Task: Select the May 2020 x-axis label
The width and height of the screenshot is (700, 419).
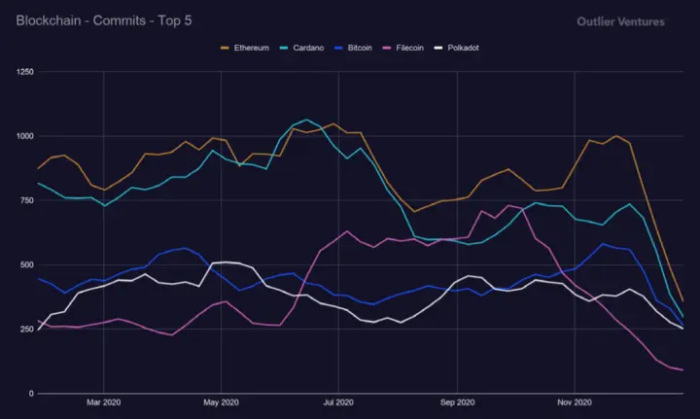Action: click(221, 402)
